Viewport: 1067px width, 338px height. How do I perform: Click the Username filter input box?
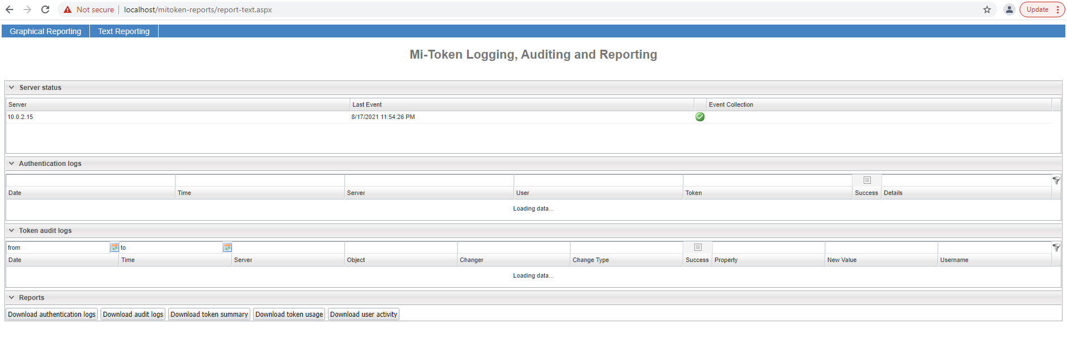(x=995, y=247)
